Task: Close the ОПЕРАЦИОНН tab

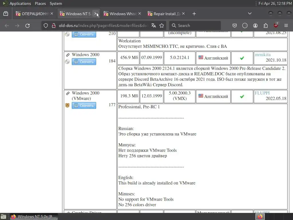Action: click(52, 14)
